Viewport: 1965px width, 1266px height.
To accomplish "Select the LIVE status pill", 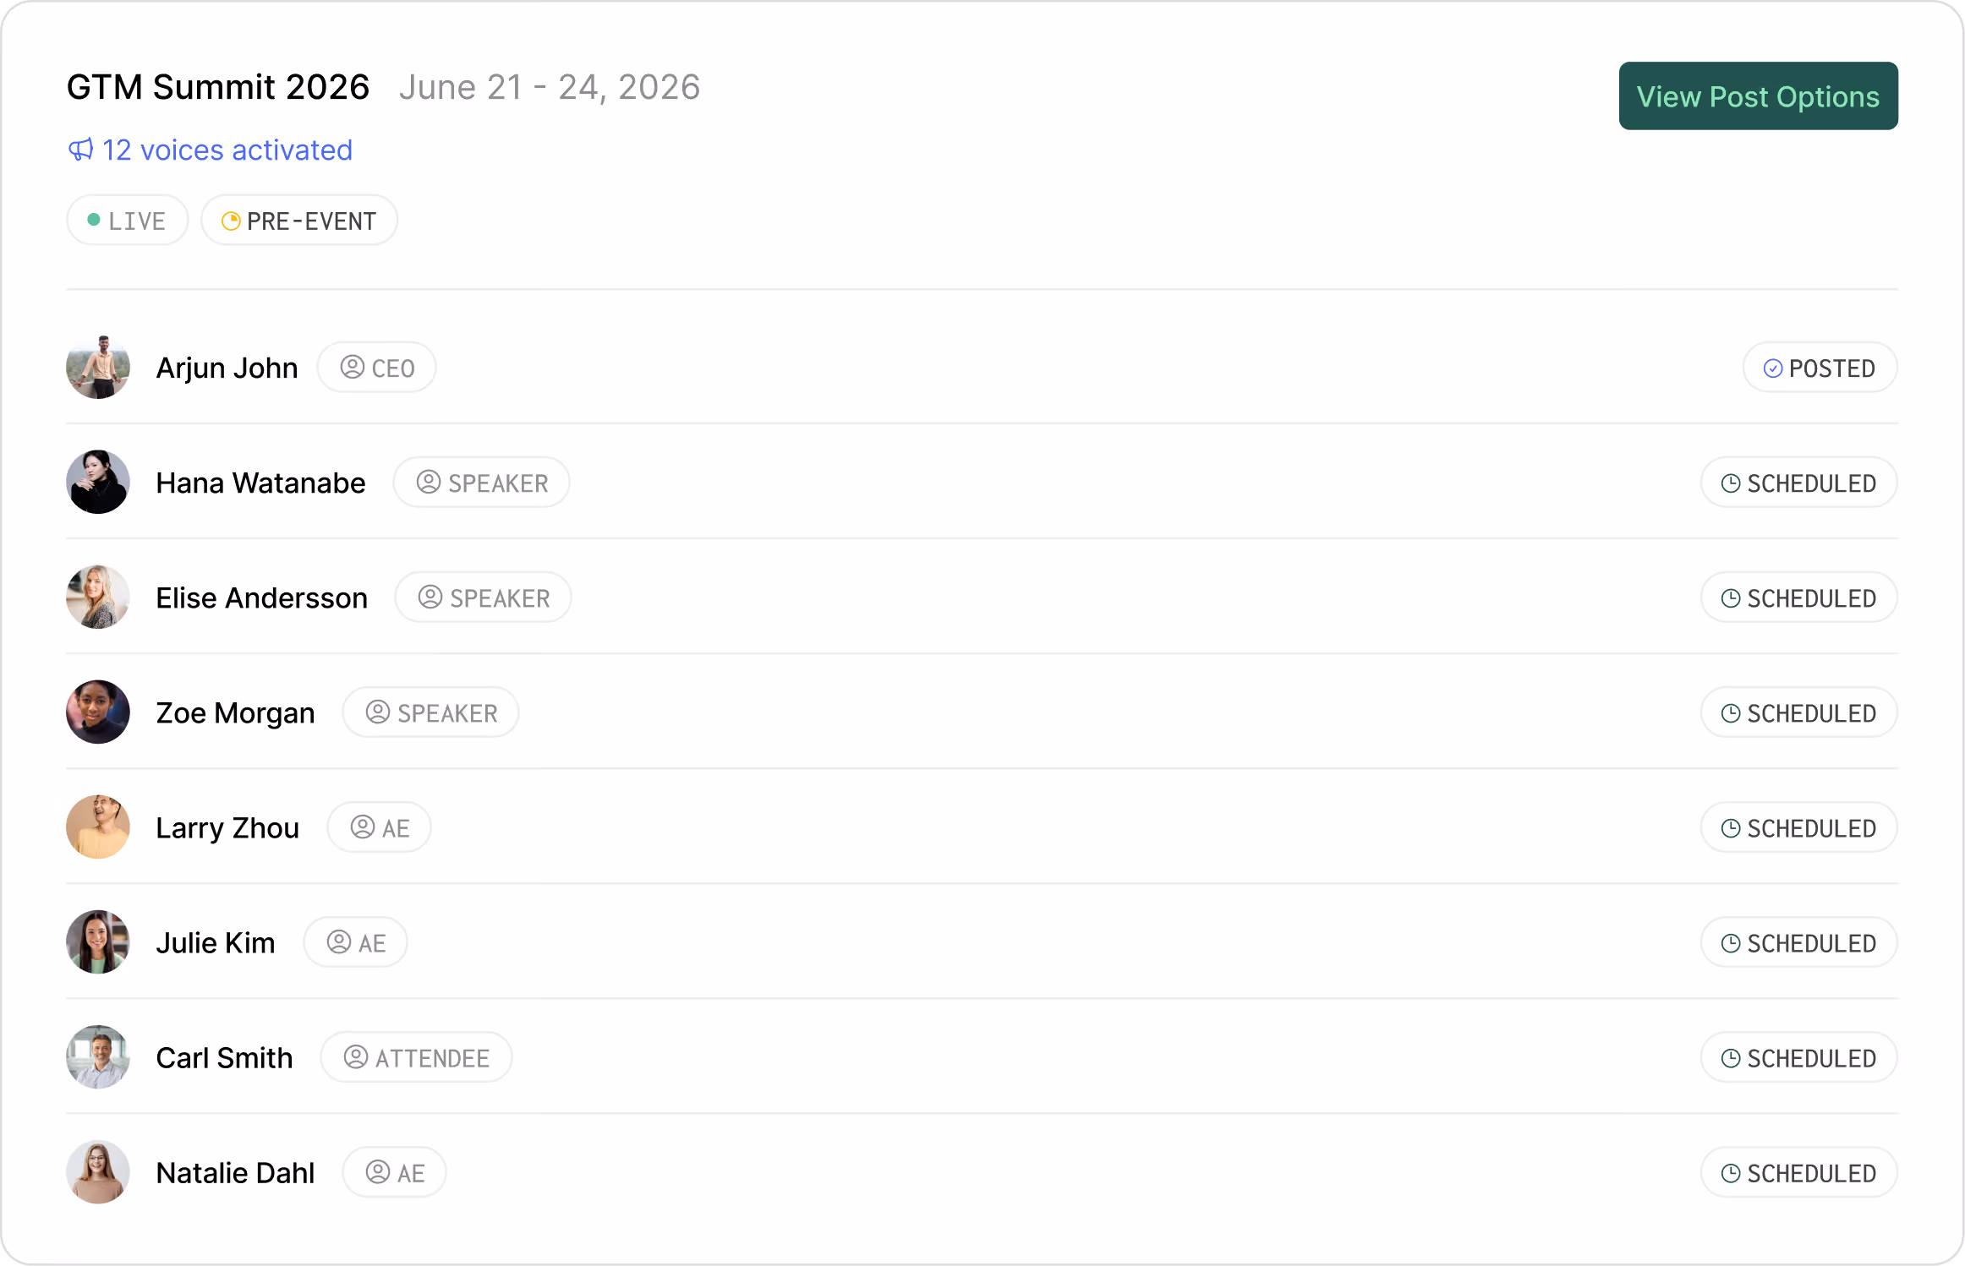I will pyautogui.click(x=127, y=220).
